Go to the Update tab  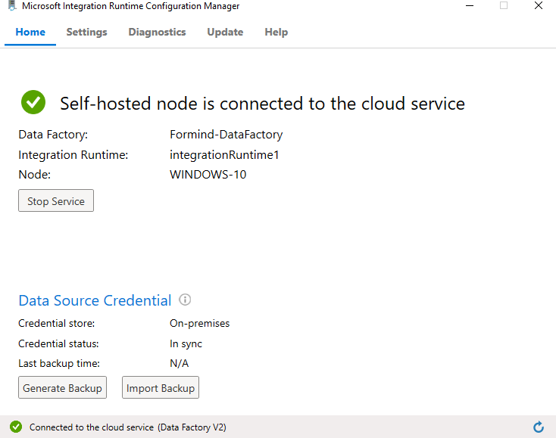tap(225, 33)
